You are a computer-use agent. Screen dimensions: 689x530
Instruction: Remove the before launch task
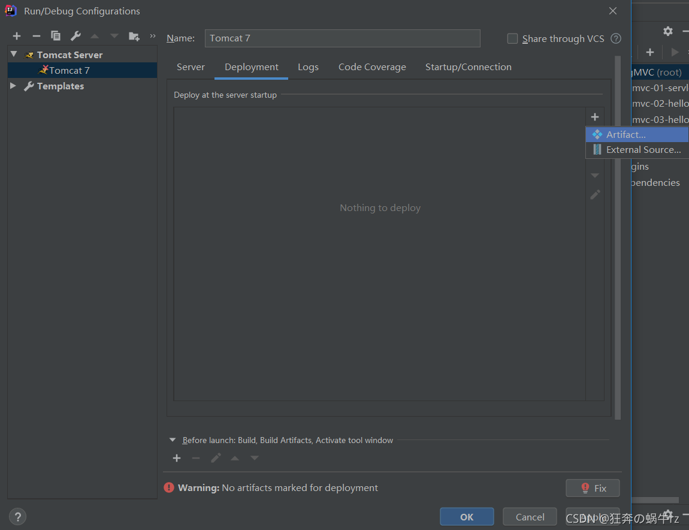coord(196,458)
